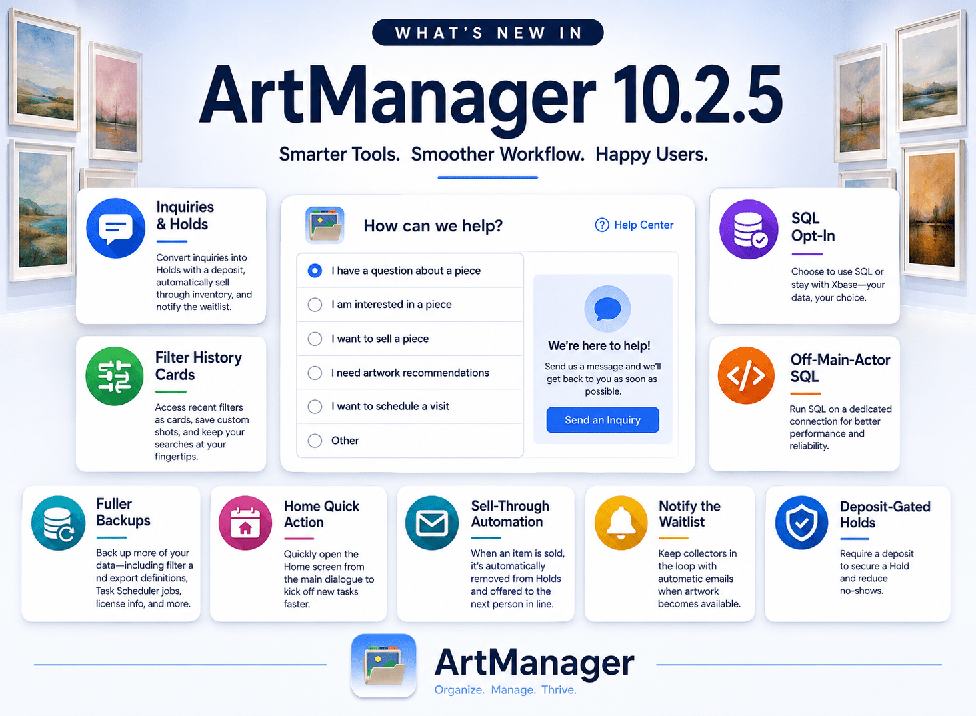Select 'I have a question about a piece'
This screenshot has height=716, width=976.
[410, 271]
